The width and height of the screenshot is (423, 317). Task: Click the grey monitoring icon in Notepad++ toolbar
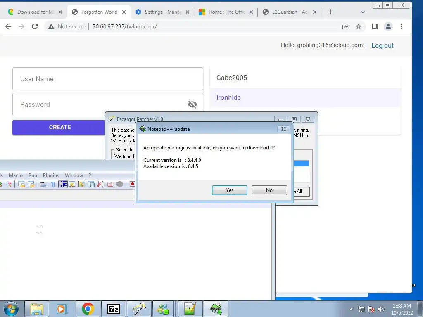pyautogui.click(x=120, y=184)
